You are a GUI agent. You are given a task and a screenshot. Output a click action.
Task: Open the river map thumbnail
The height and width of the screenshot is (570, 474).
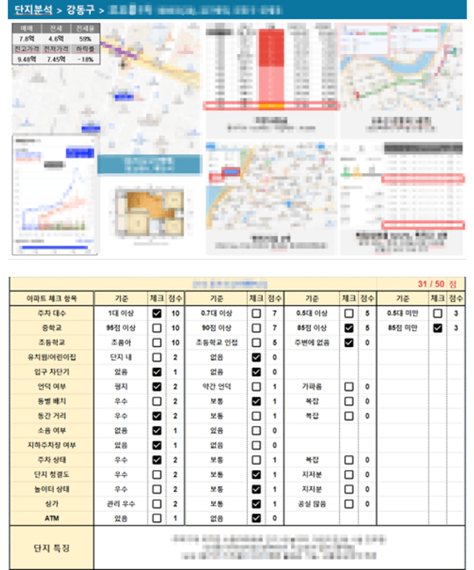coord(401,67)
